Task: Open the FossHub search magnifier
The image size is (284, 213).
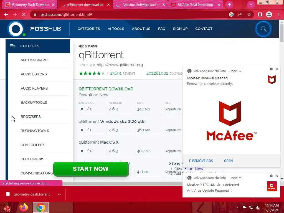Action: pyautogui.click(x=263, y=29)
